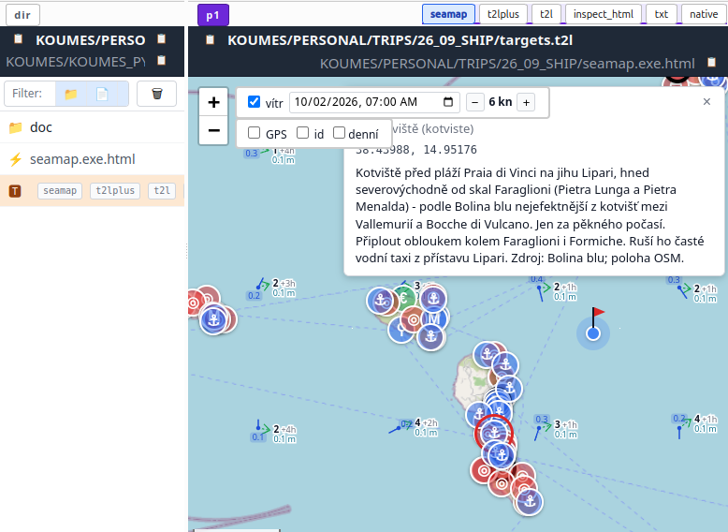Enable the denní checkbox
Screen dimensions: 728x532
click(340, 133)
